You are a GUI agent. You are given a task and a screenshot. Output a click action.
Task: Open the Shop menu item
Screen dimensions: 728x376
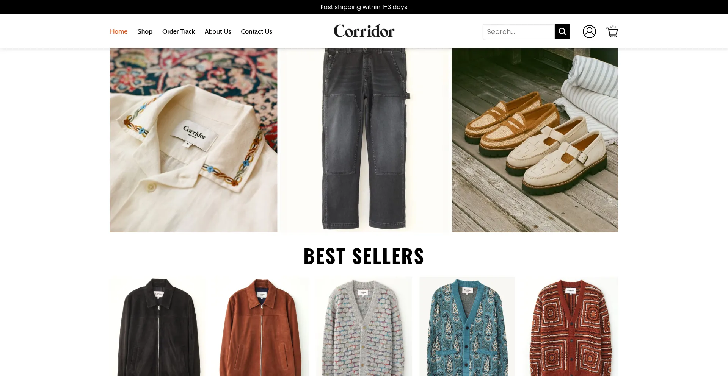click(x=145, y=31)
